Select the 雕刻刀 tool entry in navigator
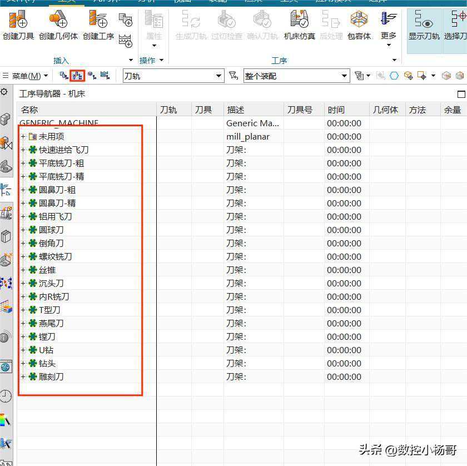 pyautogui.click(x=51, y=376)
